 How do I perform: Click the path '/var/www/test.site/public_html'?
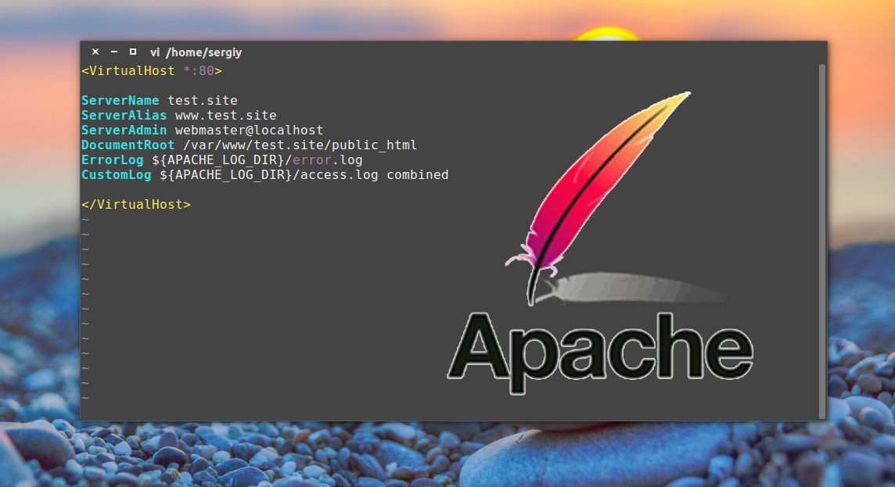coord(300,145)
